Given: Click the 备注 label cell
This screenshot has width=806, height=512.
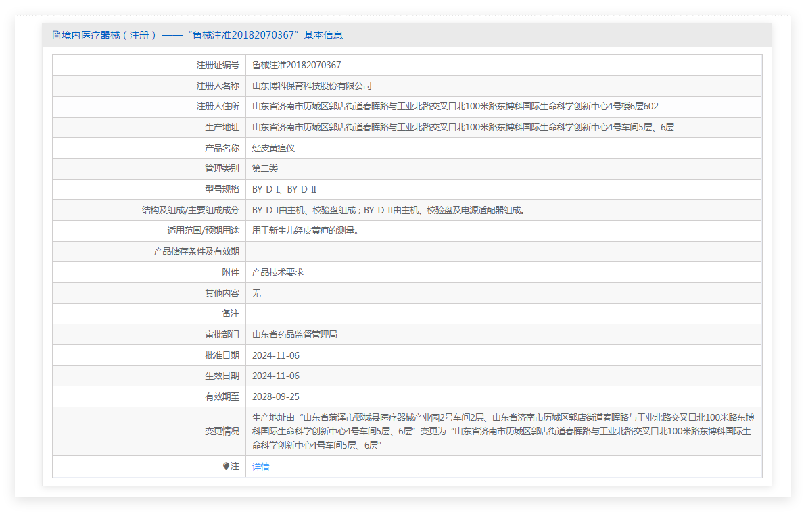Looking at the screenshot, I should tap(149, 314).
